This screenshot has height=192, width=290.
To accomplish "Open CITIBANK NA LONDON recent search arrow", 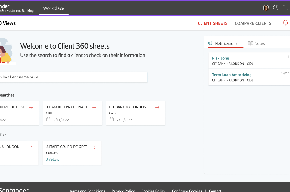I will pos(157,107).
